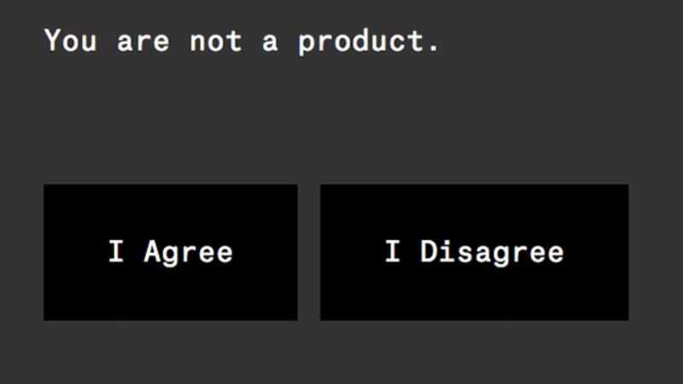
Task: Click the "You are not a product." text
Action: [242, 41]
